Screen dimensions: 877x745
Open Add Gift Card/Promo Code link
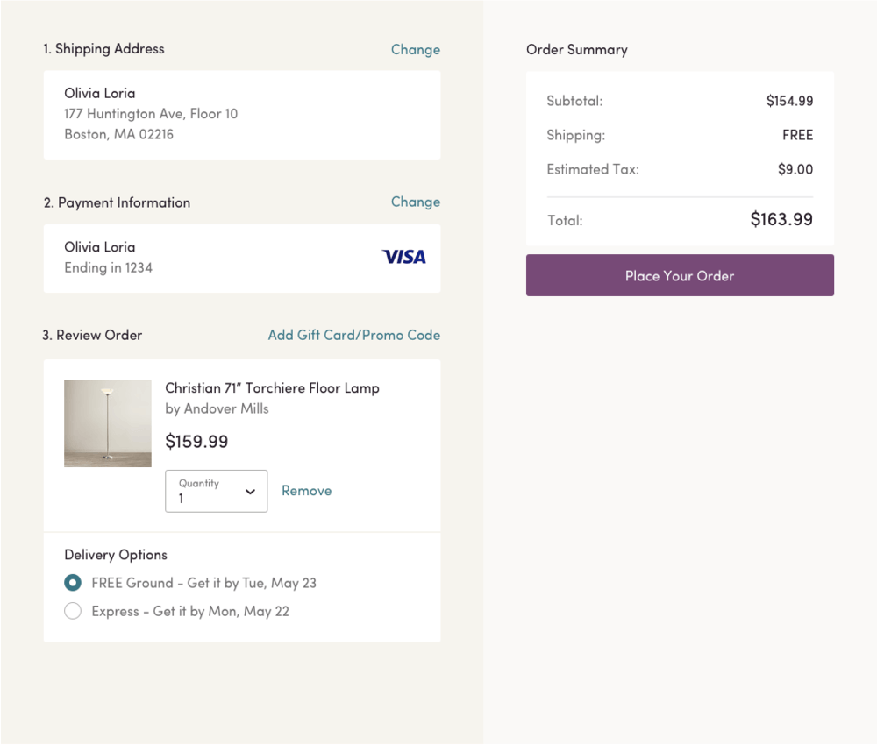[x=354, y=335]
